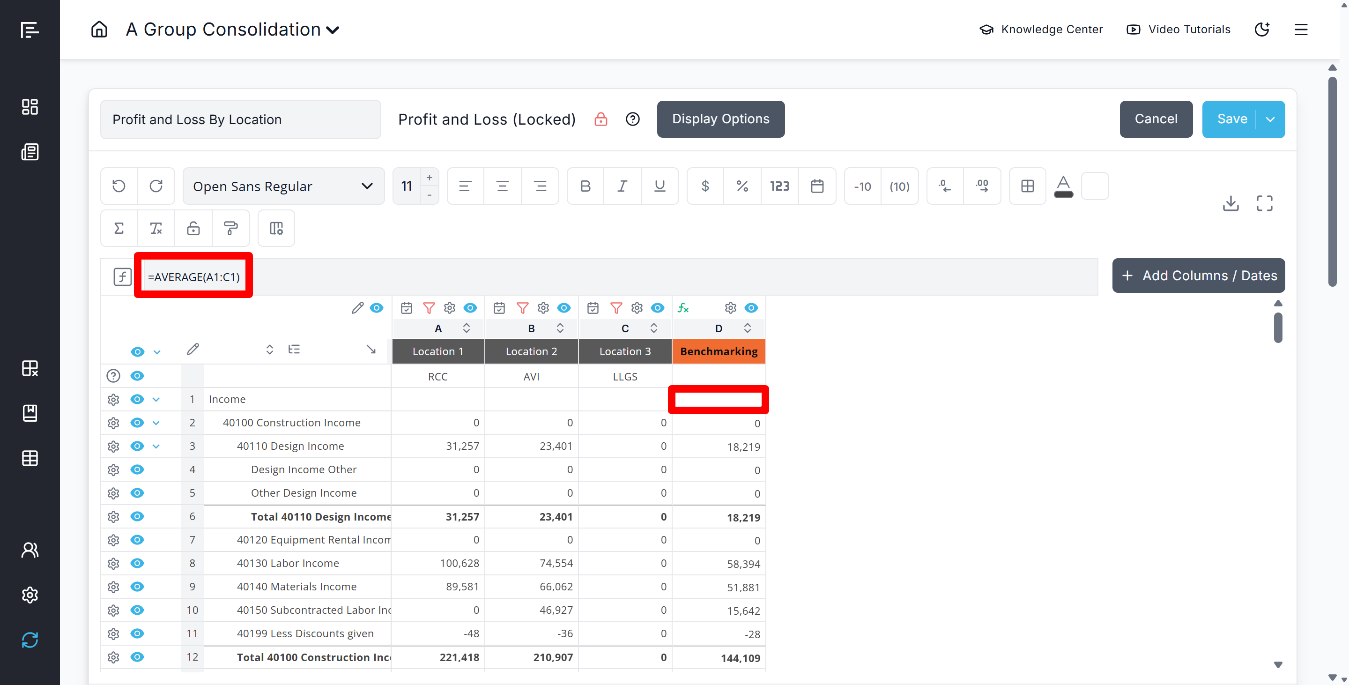Click the red filter icon on column A
This screenshot has height=685, width=1349.
(429, 308)
